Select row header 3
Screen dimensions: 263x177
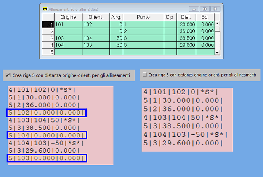click(48, 38)
